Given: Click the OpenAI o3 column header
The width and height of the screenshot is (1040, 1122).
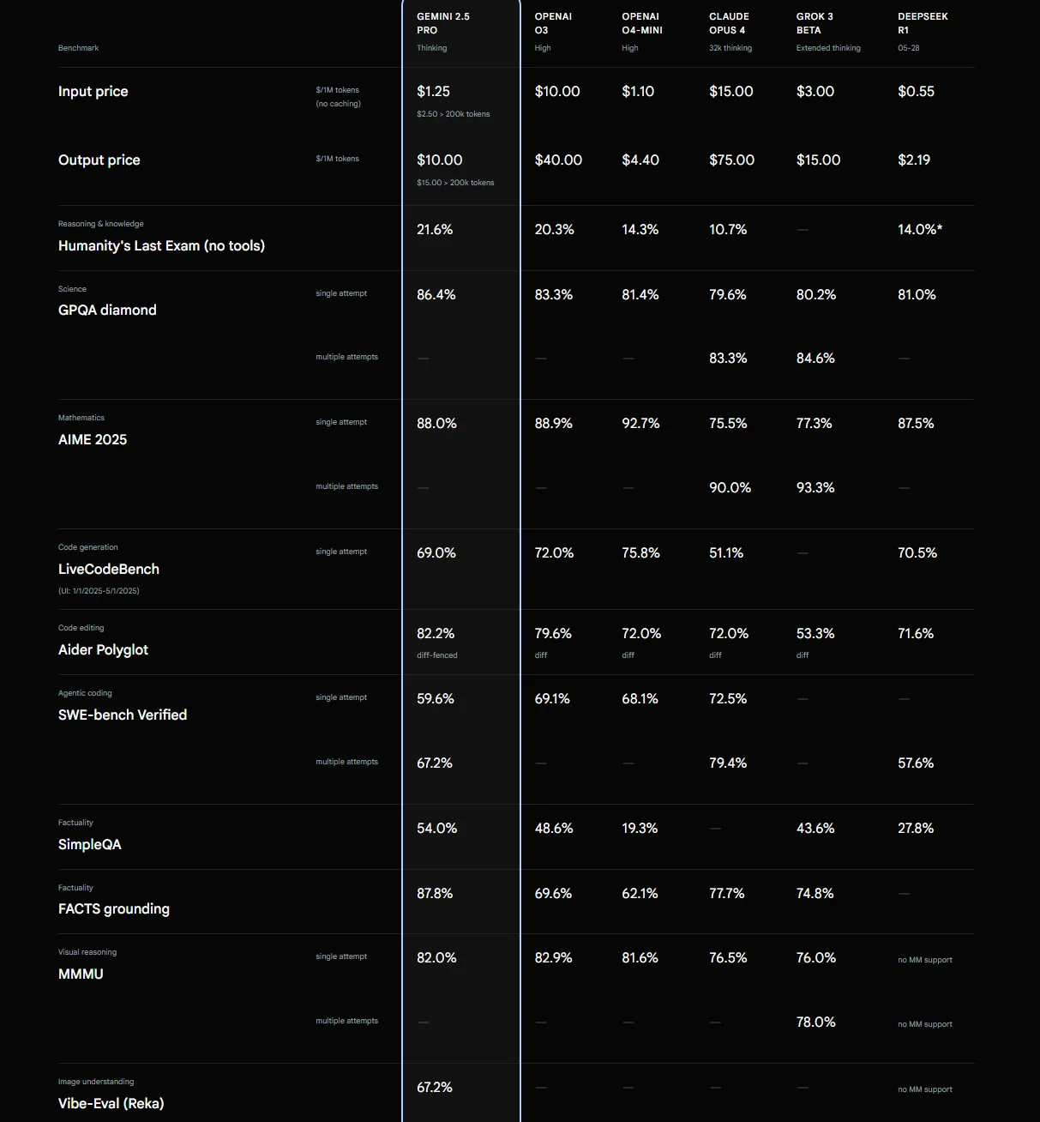Looking at the screenshot, I should tap(553, 23).
